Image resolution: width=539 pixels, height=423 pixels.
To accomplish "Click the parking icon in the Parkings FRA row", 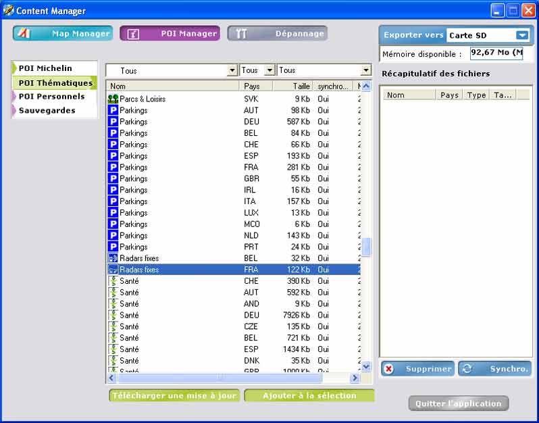I will [113, 167].
